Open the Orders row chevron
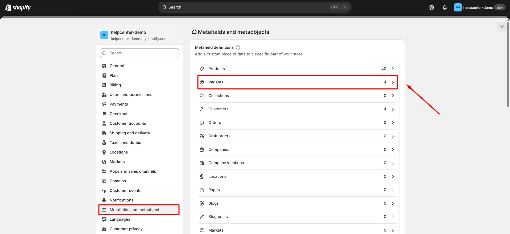This screenshot has width=510, height=234. click(x=393, y=123)
